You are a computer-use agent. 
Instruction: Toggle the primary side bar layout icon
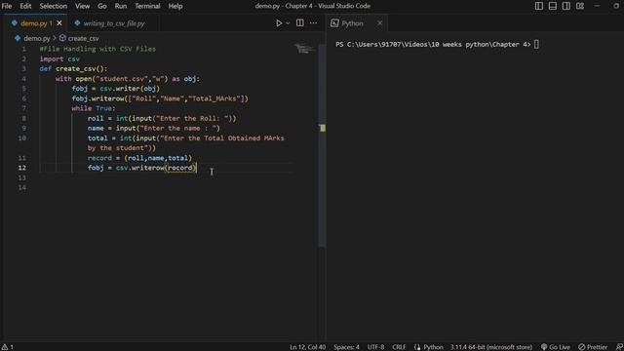(539, 6)
